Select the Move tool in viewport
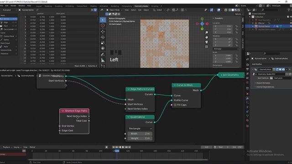This screenshot has width=292, height=164. click(x=103, y=31)
